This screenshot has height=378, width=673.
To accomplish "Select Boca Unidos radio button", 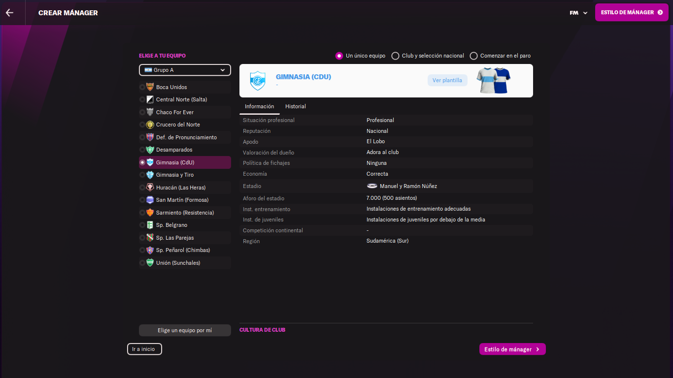I will pos(142,87).
